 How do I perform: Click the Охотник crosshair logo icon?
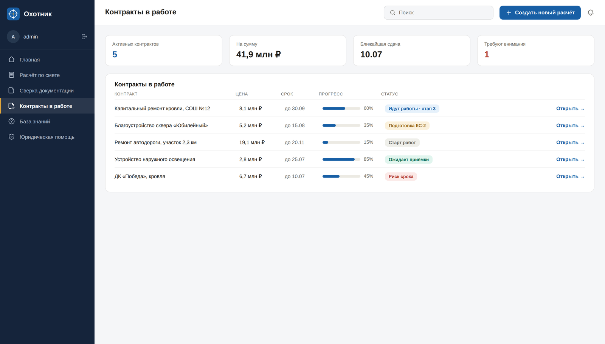point(13,14)
